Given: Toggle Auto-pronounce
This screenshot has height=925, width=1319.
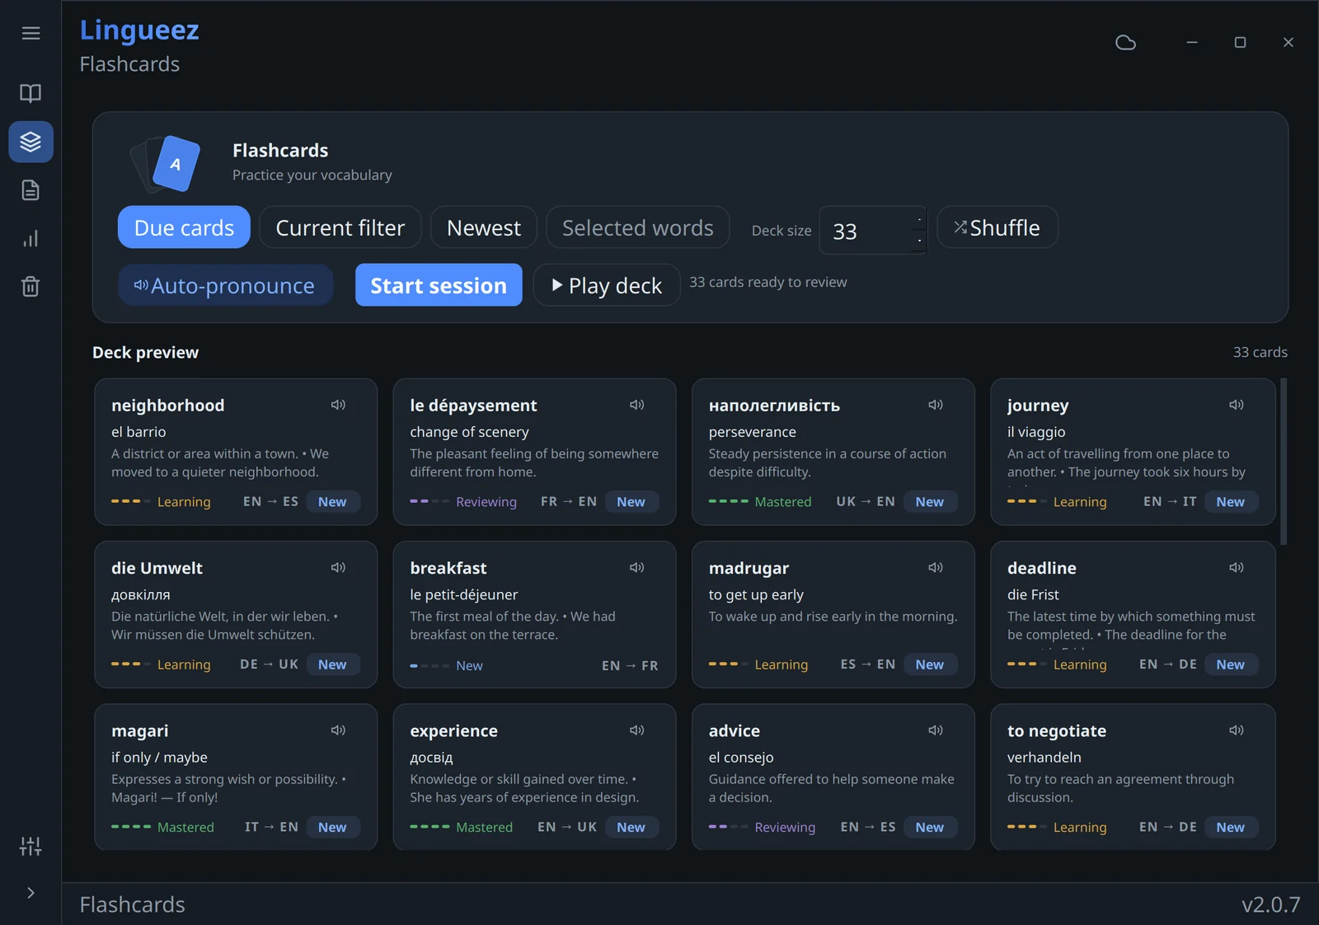Looking at the screenshot, I should (225, 285).
